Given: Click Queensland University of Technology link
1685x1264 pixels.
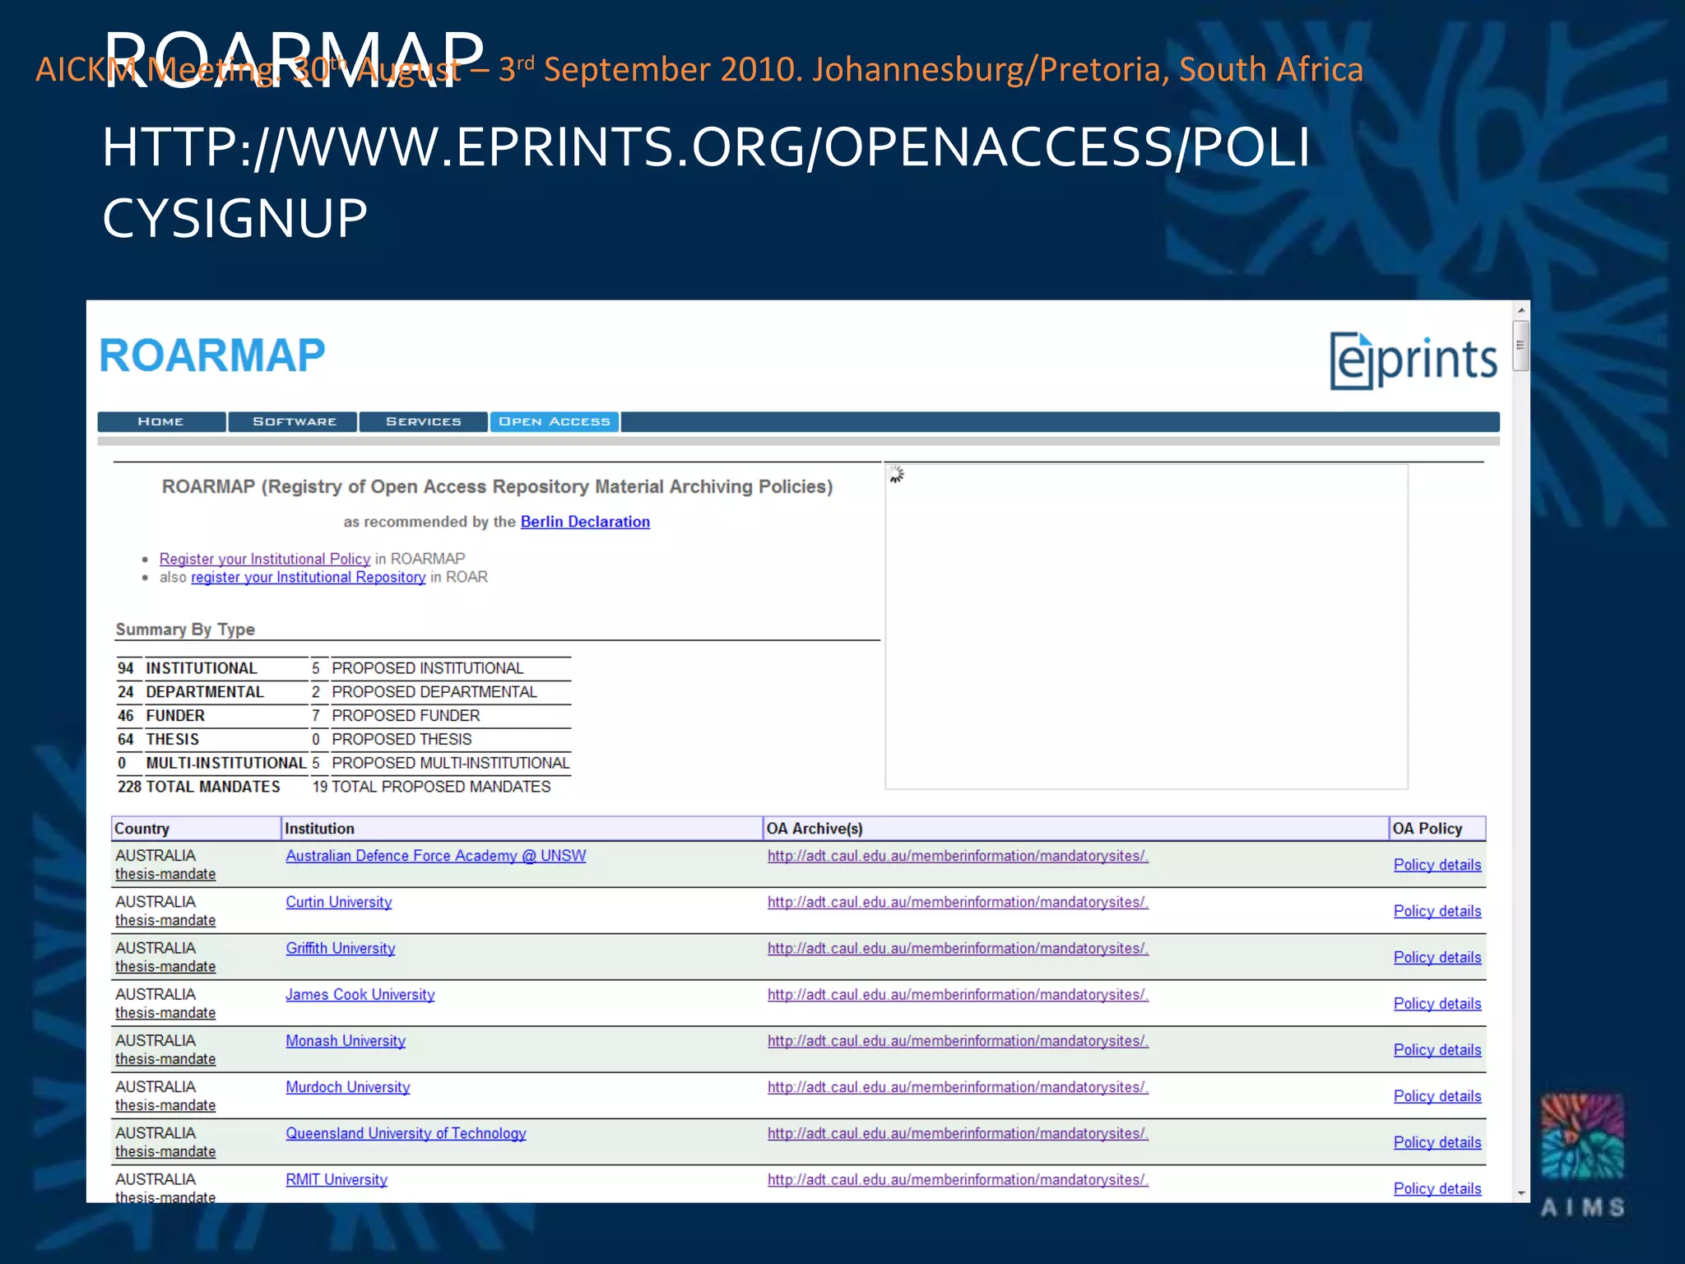Looking at the screenshot, I should click(406, 1133).
